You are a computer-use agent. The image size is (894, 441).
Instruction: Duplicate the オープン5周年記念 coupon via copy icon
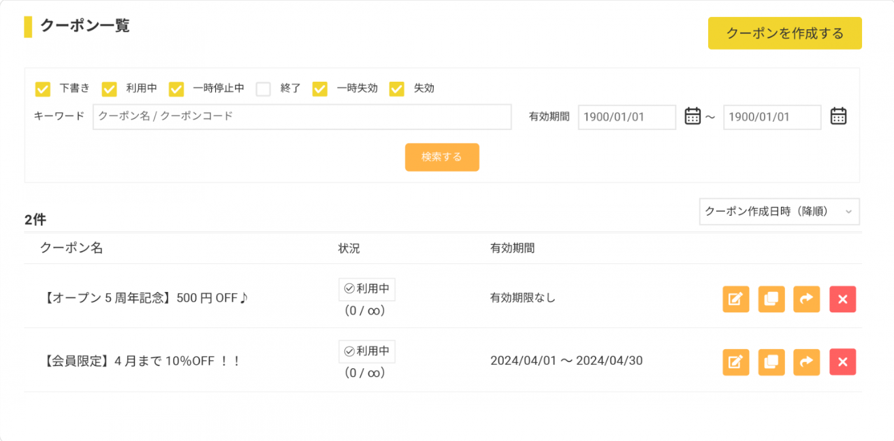(771, 299)
